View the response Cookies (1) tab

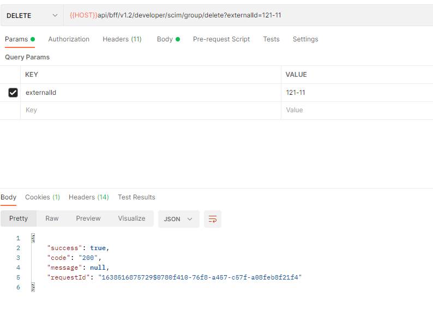43,197
